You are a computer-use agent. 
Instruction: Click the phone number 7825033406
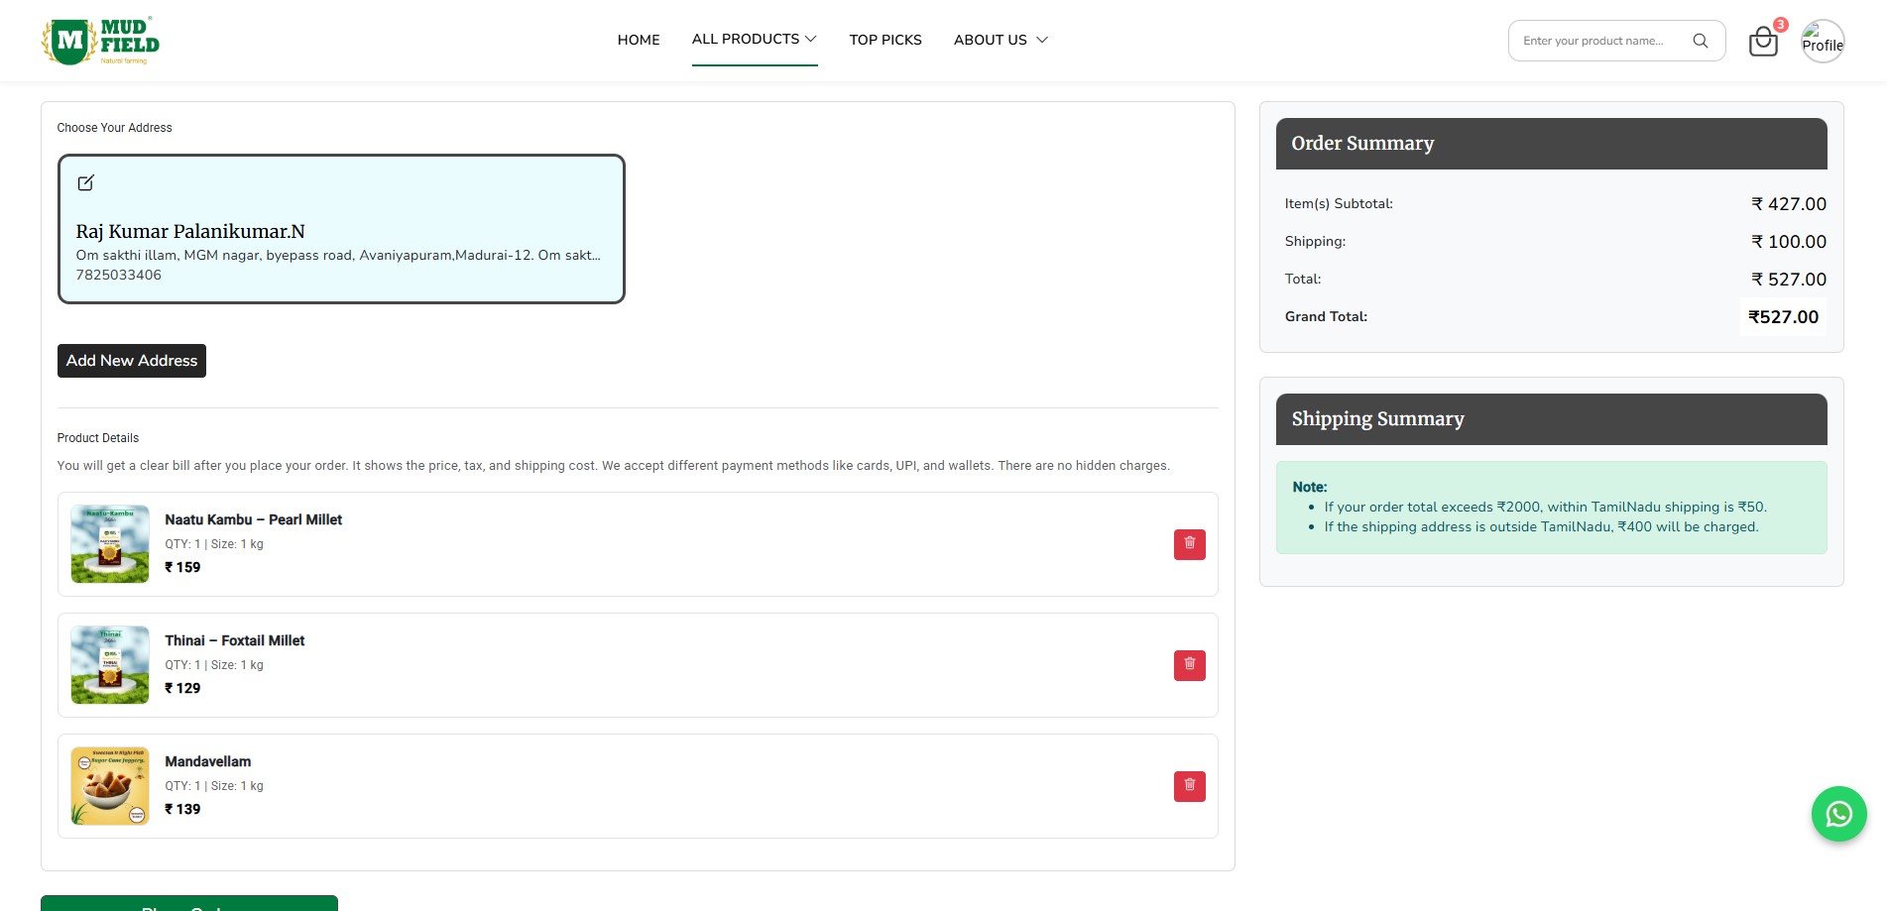119,275
